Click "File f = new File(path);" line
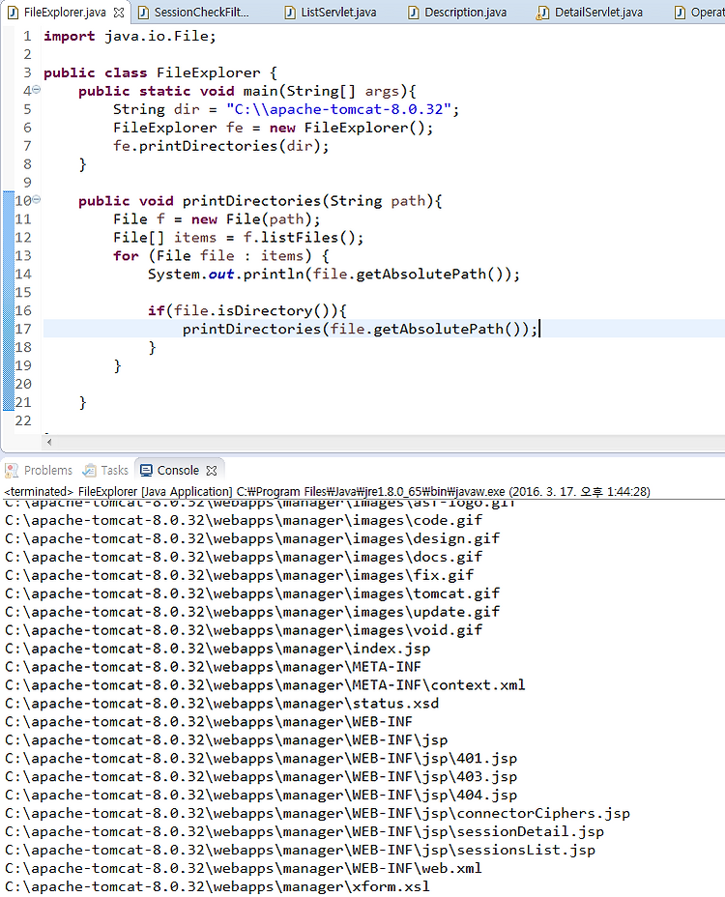The image size is (725, 897). tap(217, 219)
